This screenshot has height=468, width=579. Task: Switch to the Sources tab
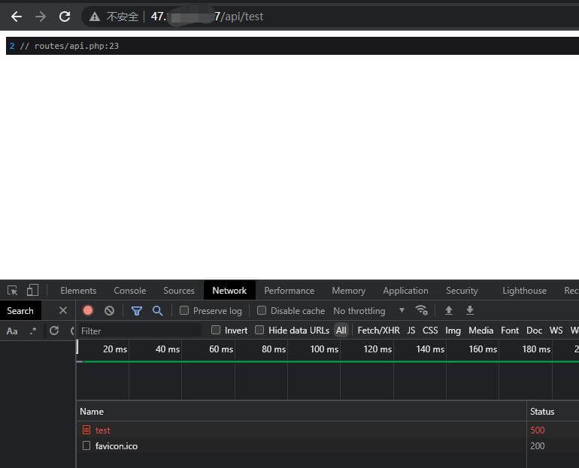179,291
